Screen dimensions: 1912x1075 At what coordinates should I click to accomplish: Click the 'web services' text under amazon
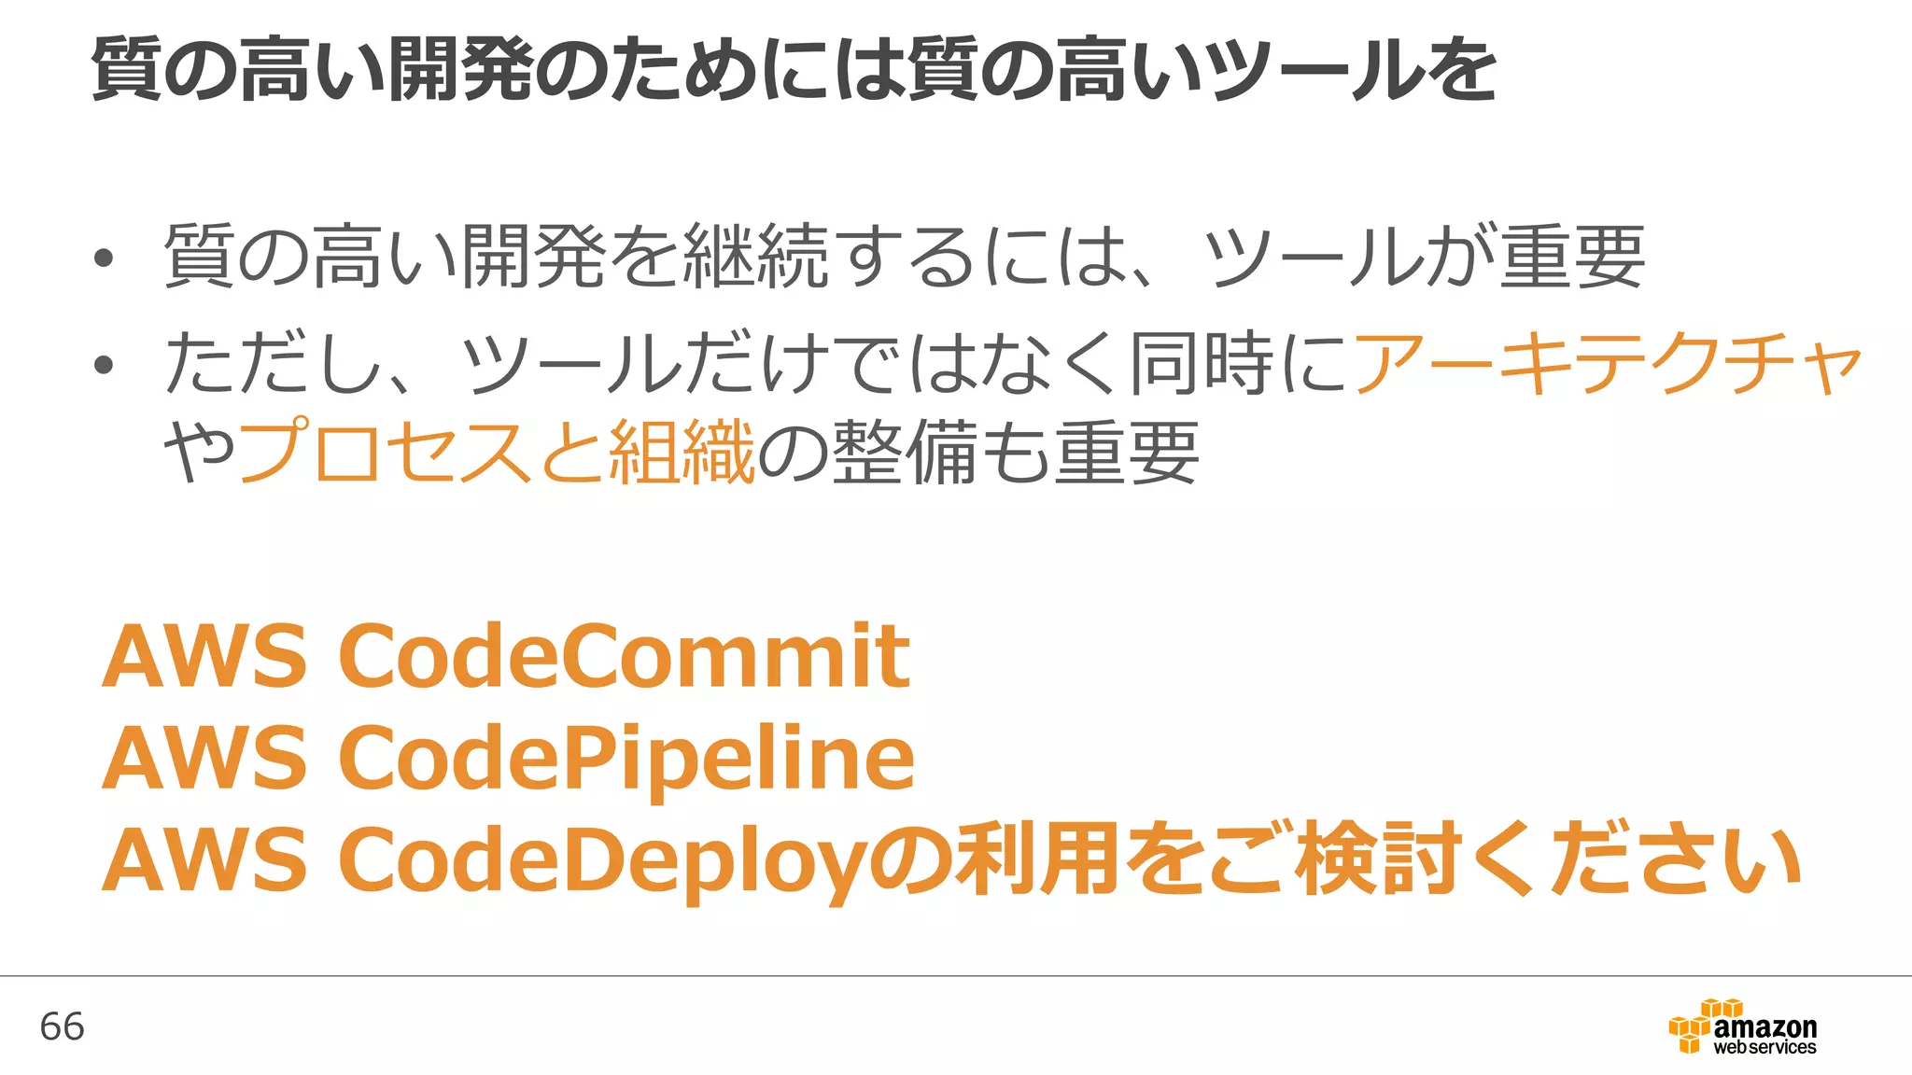point(1764,1048)
